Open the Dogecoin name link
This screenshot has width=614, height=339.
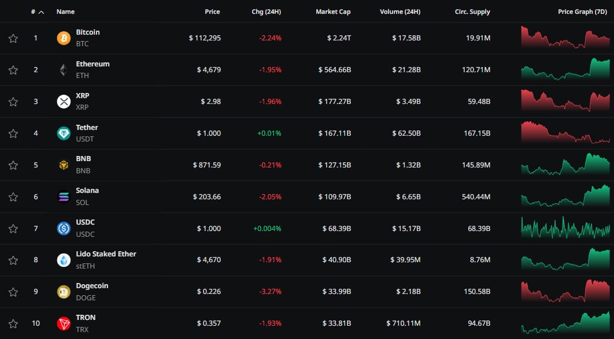click(92, 286)
